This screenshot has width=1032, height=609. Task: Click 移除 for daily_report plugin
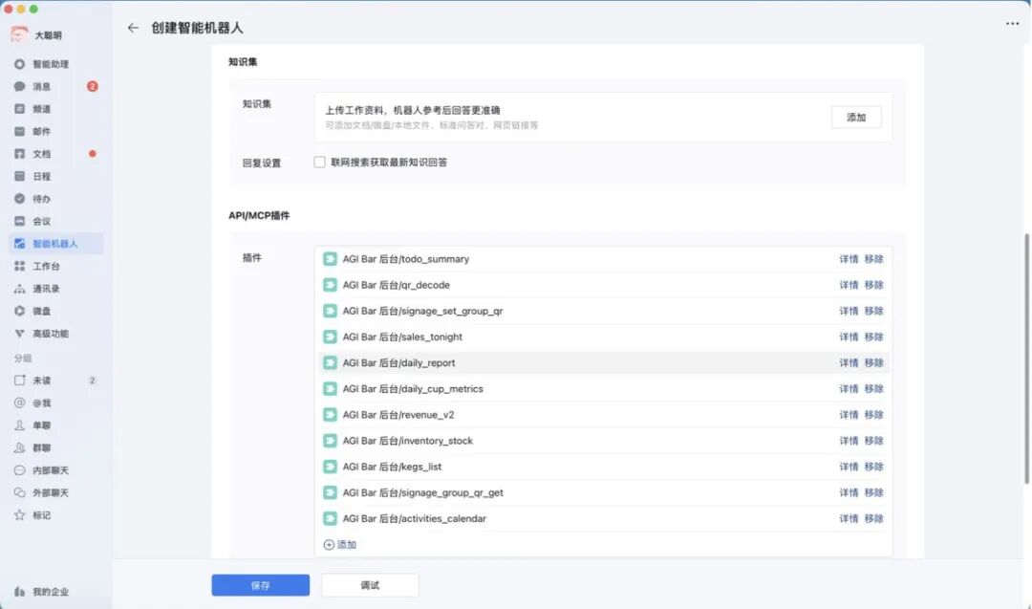pyautogui.click(x=873, y=362)
